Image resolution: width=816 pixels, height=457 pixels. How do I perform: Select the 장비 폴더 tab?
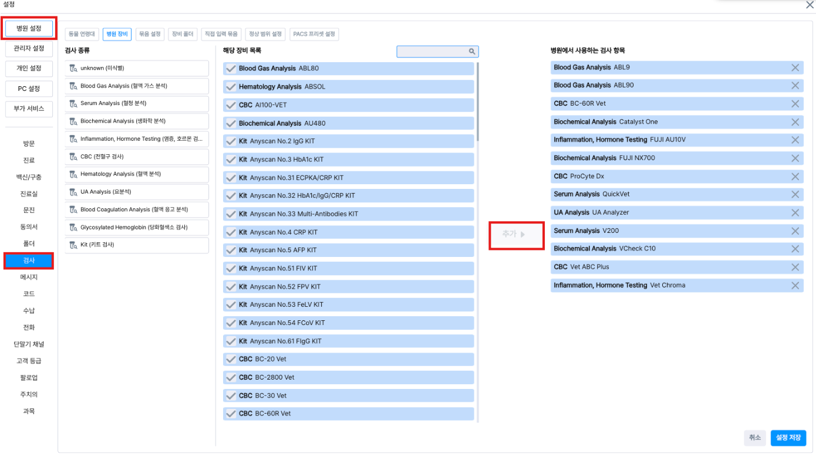click(183, 34)
